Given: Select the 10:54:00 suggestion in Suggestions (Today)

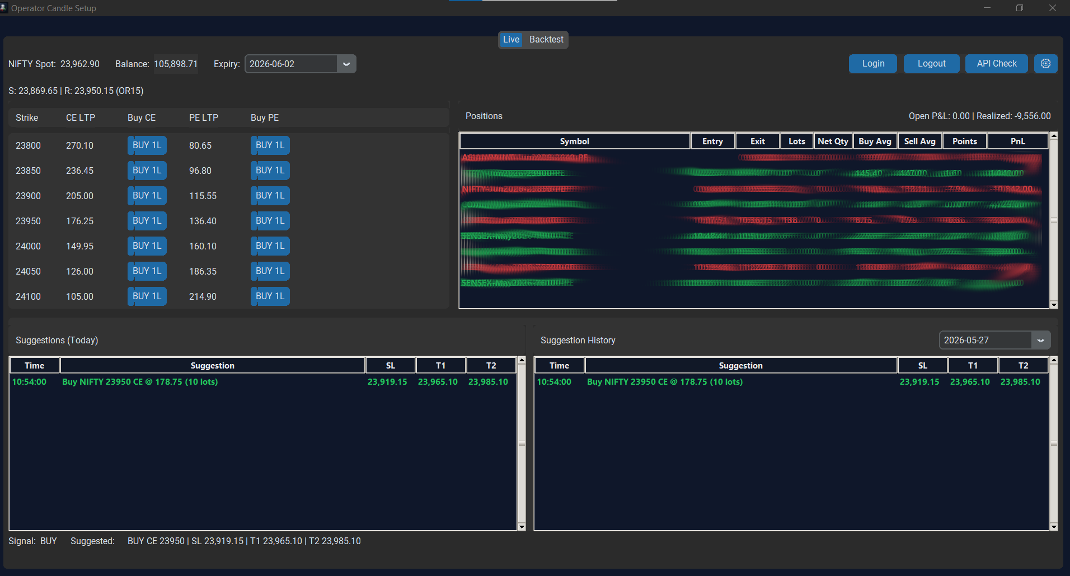Looking at the screenshot, I should [x=262, y=382].
